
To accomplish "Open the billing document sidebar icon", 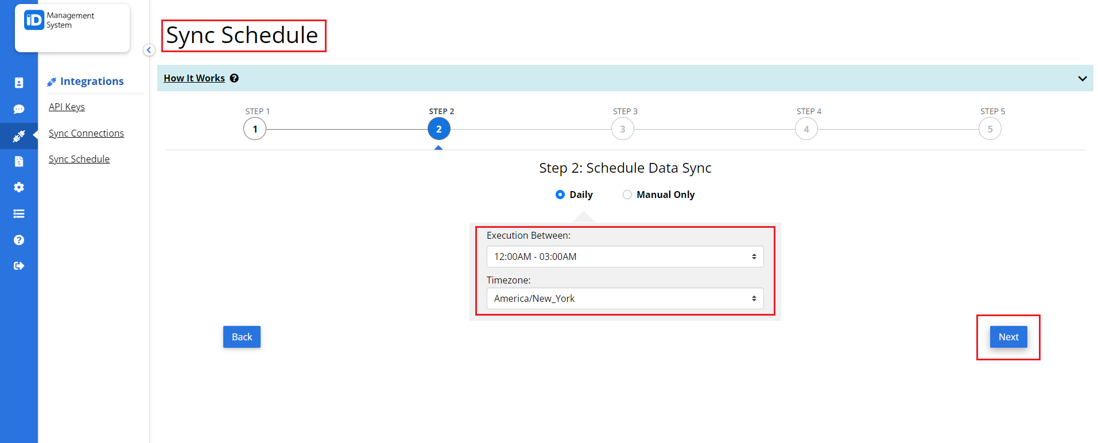I will point(19,161).
